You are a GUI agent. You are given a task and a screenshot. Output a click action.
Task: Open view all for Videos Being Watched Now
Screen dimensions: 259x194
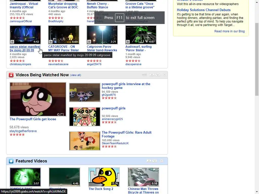tap(75, 75)
